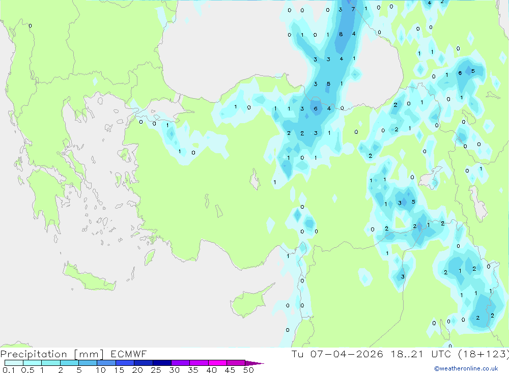Click the 2–5 mm legend color swatch

click(x=69, y=363)
